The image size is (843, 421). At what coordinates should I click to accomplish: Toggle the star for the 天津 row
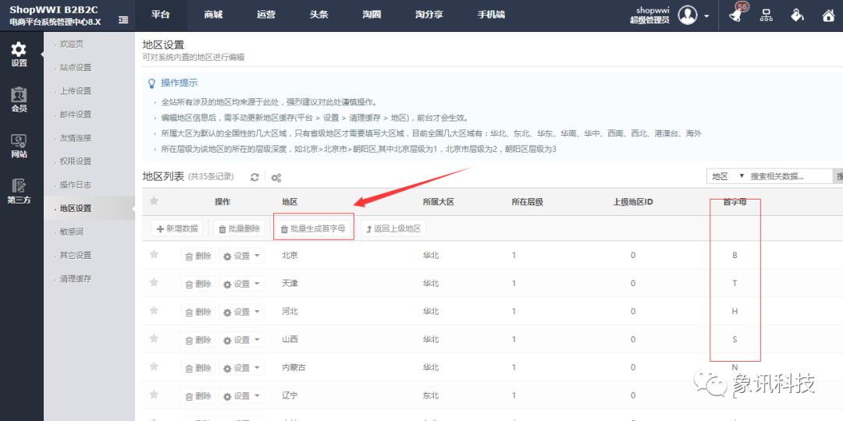point(154,282)
